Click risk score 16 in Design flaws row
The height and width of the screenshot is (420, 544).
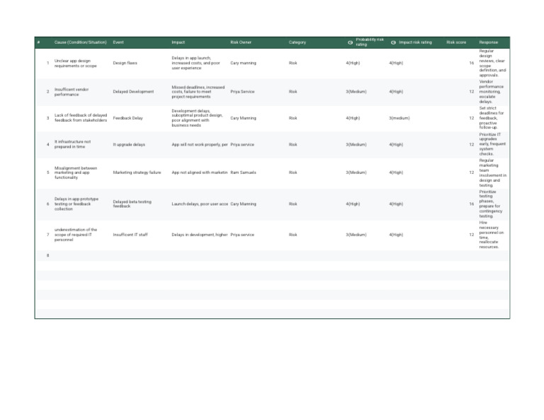(472, 63)
